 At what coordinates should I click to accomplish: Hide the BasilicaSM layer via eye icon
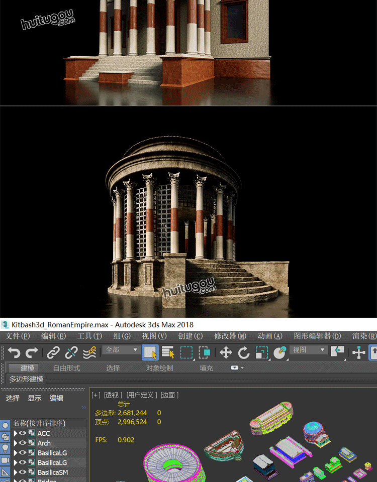pyautogui.click(x=23, y=472)
